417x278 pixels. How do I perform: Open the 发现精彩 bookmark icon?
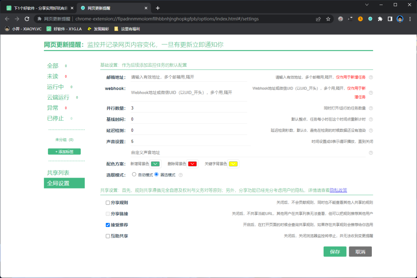tap(90, 28)
